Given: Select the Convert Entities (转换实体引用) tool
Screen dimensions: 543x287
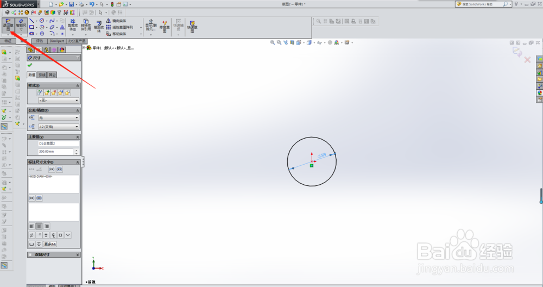Looking at the screenshot, I should [86, 26].
